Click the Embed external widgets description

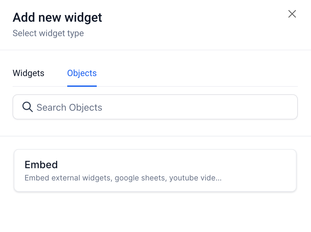coord(123,178)
